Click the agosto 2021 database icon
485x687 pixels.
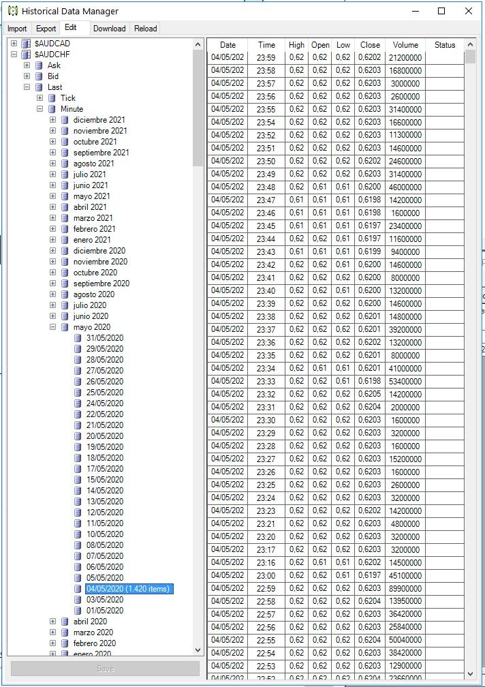coord(65,164)
